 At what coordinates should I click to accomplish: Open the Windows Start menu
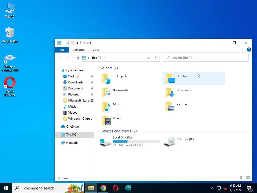[6, 188]
